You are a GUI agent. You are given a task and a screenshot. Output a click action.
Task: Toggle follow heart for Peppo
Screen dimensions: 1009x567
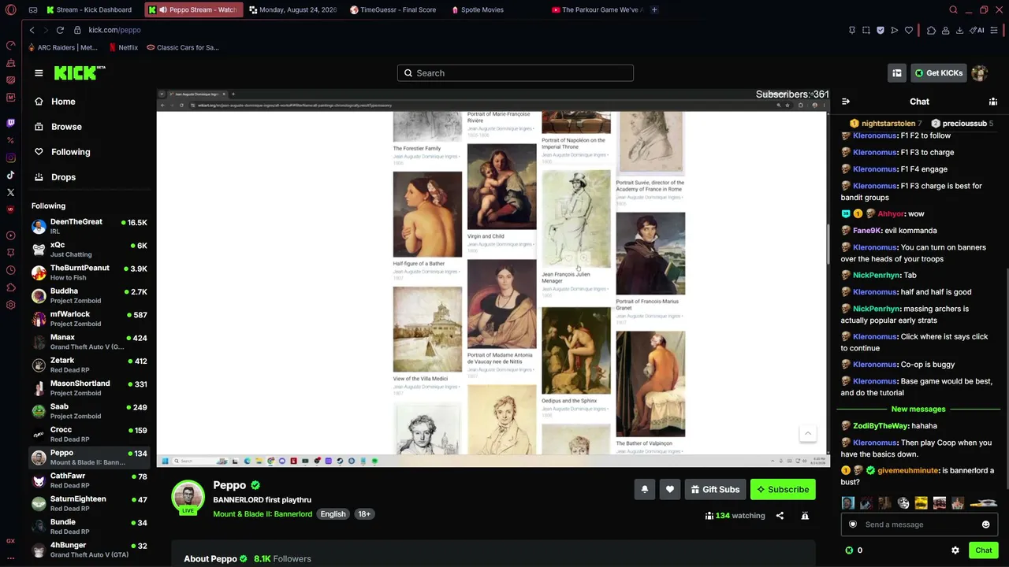click(670, 490)
